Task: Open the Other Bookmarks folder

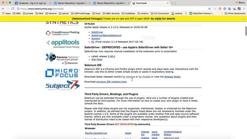Action: 235,14
